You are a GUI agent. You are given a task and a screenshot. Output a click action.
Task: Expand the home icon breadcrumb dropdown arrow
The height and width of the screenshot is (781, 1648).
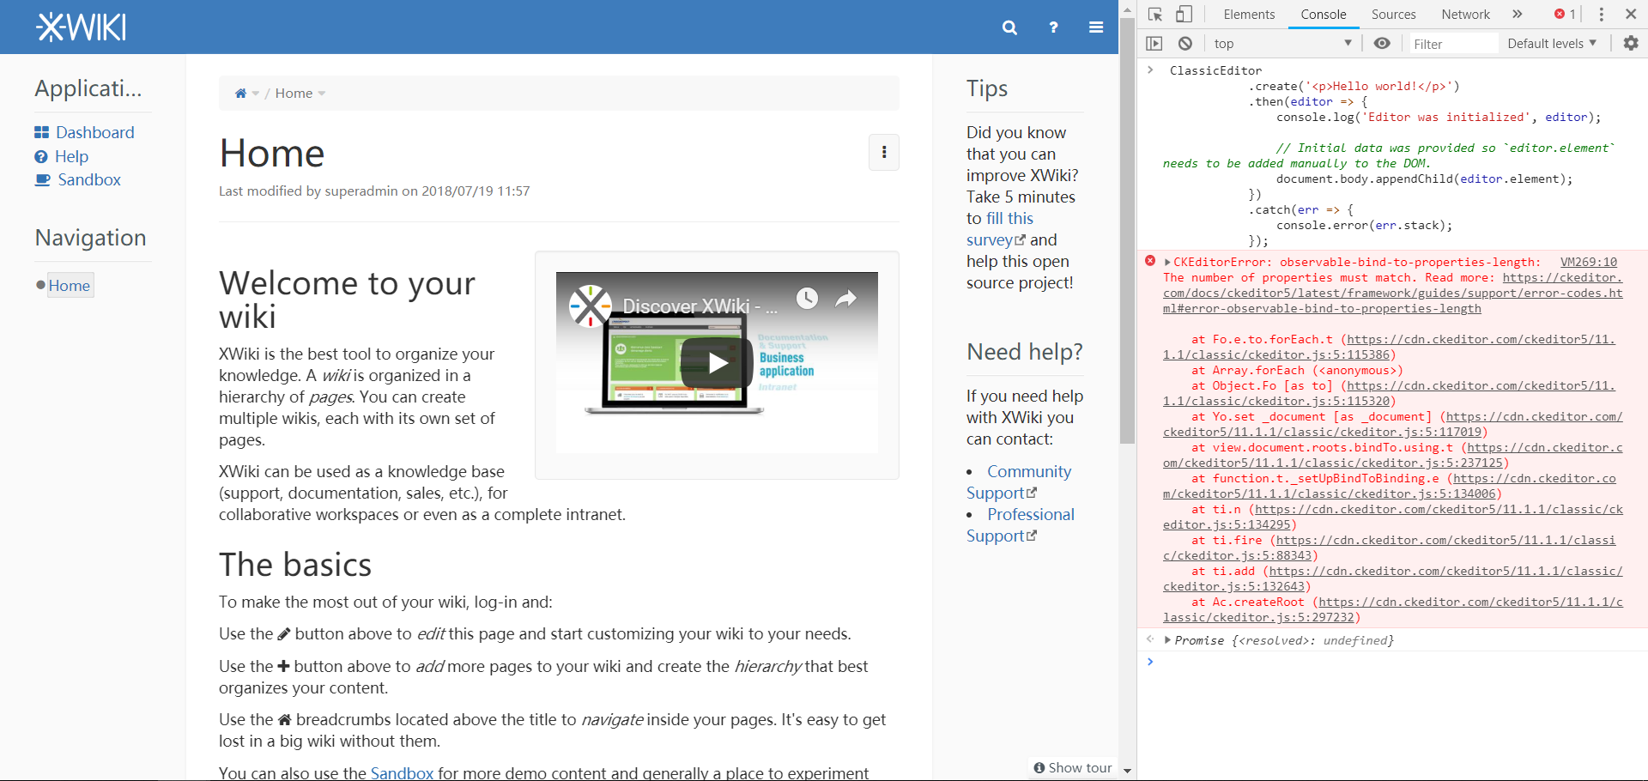pos(256,94)
